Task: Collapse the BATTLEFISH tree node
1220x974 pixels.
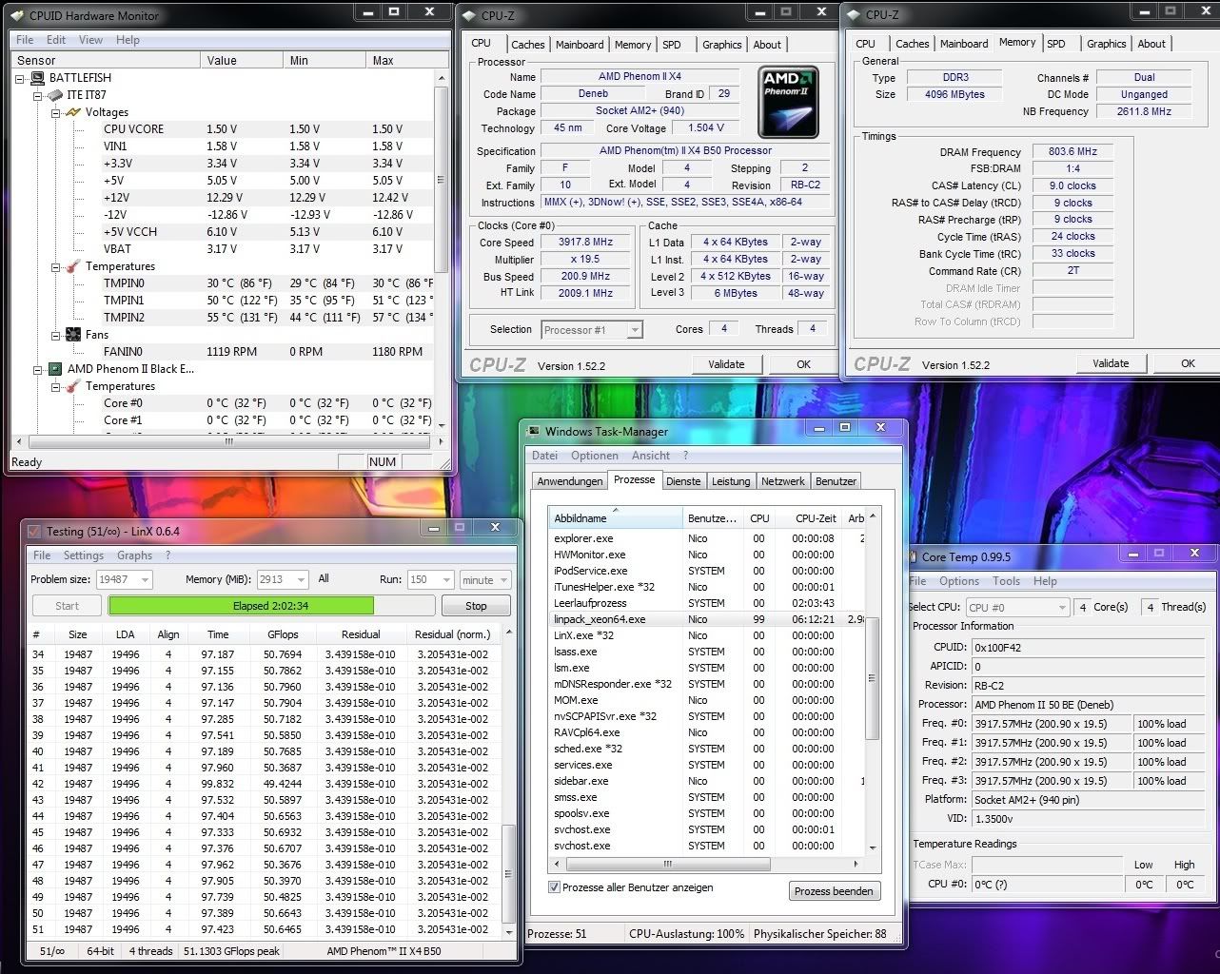Action: point(21,78)
